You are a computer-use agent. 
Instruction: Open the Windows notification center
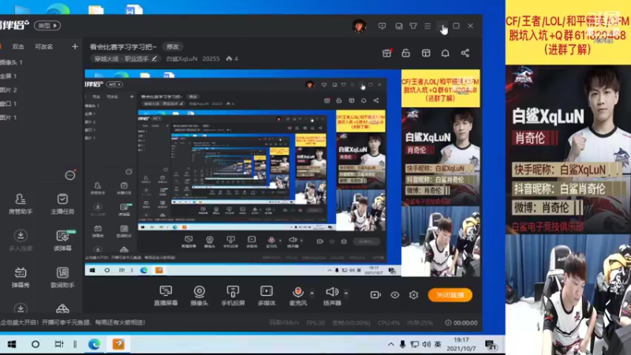click(490, 345)
